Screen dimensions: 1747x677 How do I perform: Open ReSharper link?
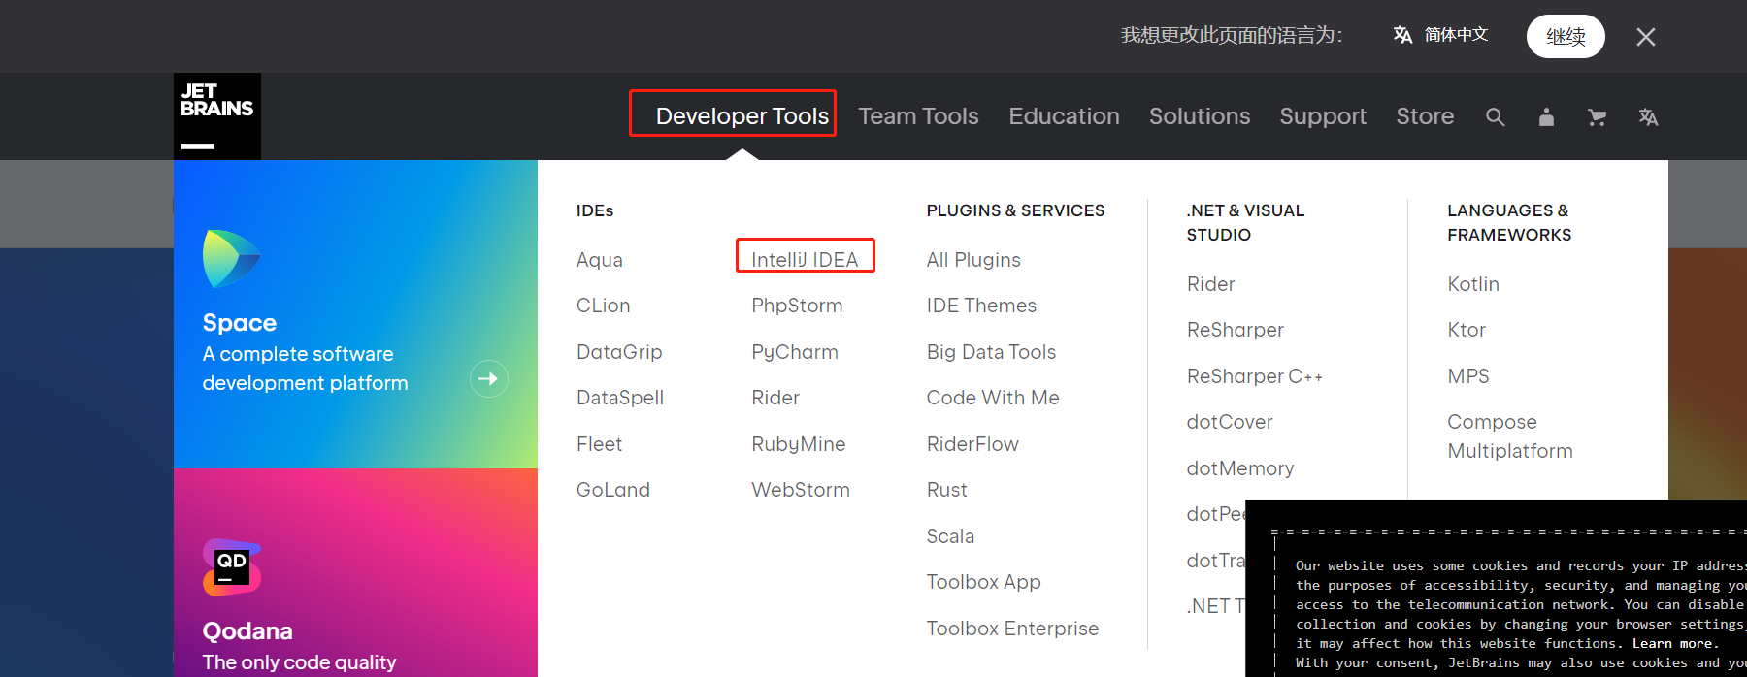(x=1236, y=330)
